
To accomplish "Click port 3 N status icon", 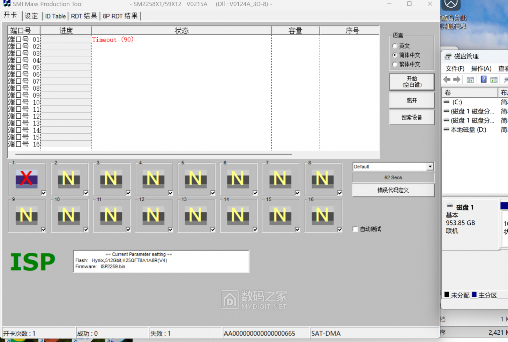I will coord(111,178).
